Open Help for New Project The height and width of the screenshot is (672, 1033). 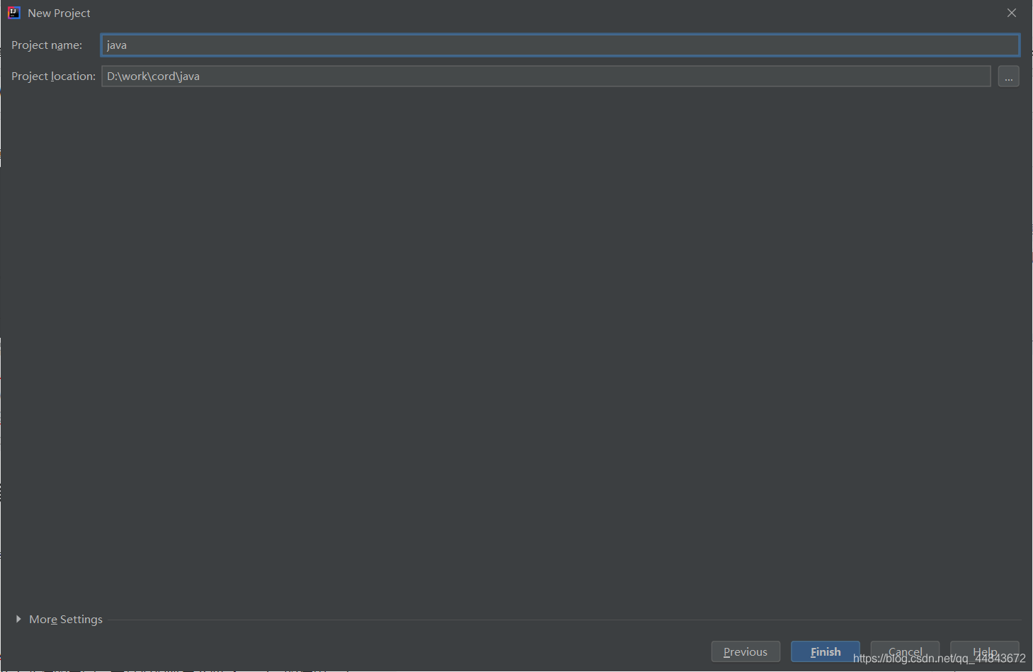pos(985,651)
